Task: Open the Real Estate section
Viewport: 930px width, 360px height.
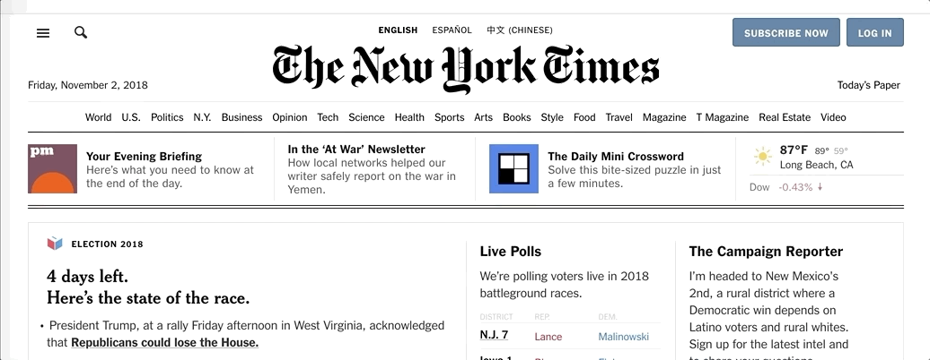Action: (784, 117)
